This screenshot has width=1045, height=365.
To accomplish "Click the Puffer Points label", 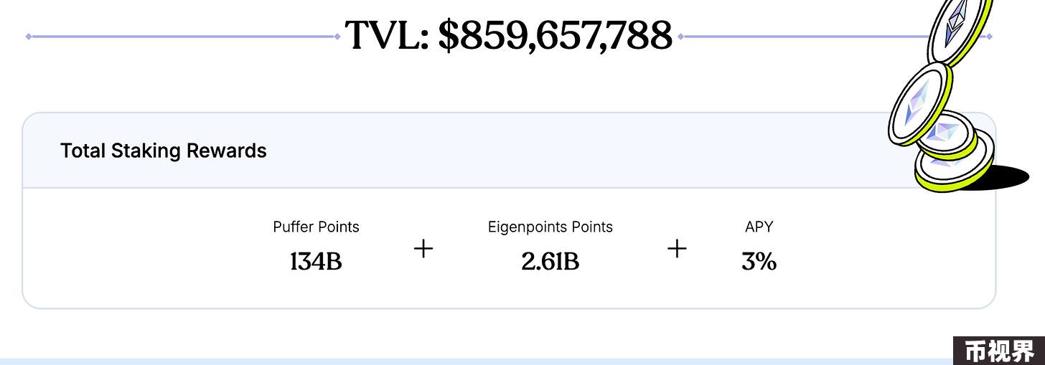I will [x=316, y=227].
